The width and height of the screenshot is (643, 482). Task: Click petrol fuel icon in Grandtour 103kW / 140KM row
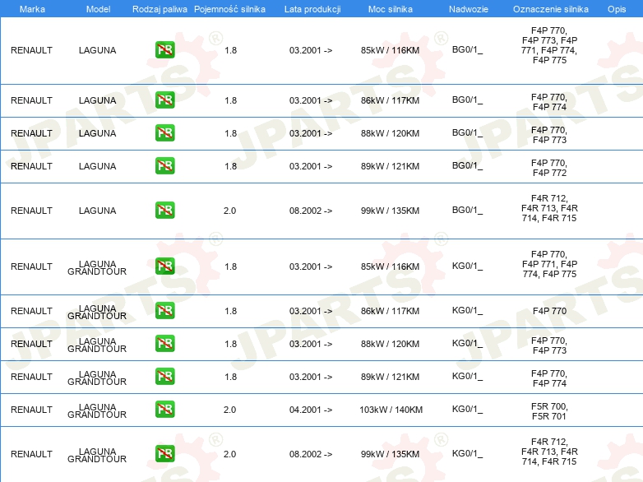coord(164,409)
